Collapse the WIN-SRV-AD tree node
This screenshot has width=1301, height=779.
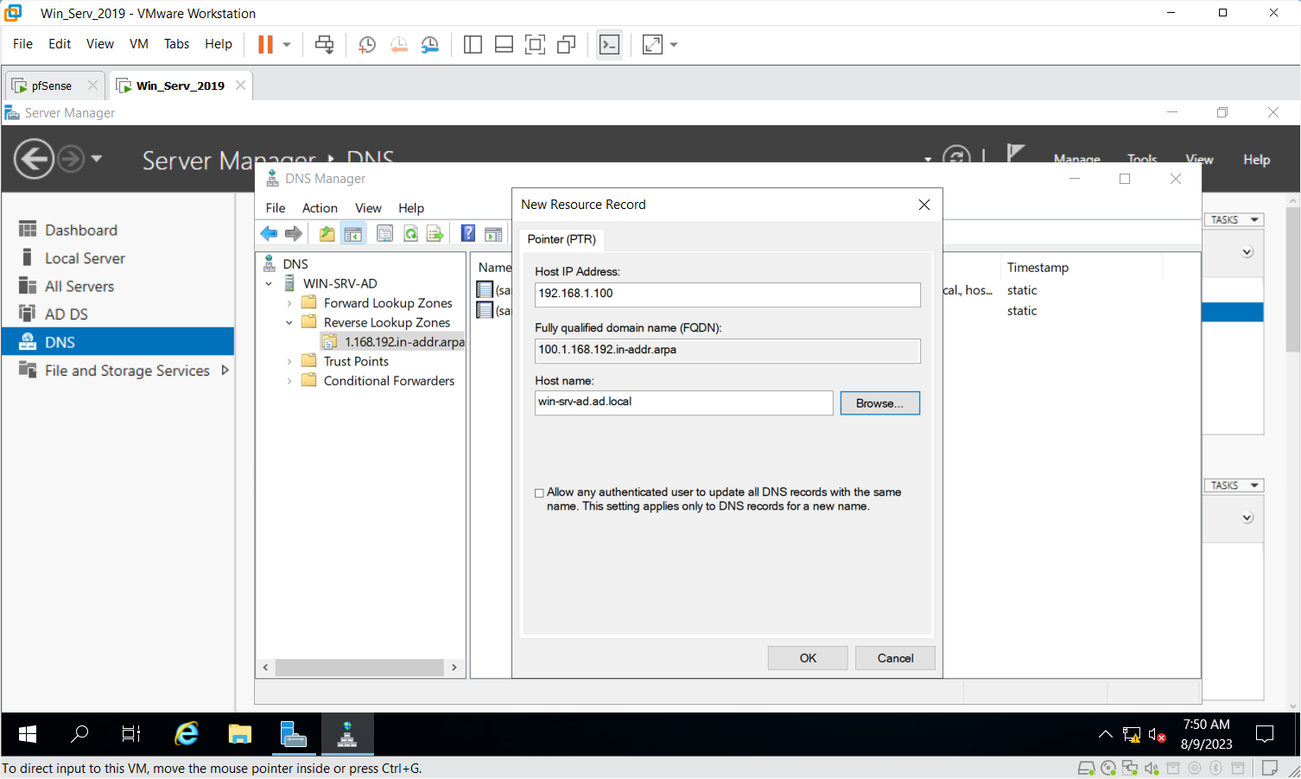click(x=269, y=283)
